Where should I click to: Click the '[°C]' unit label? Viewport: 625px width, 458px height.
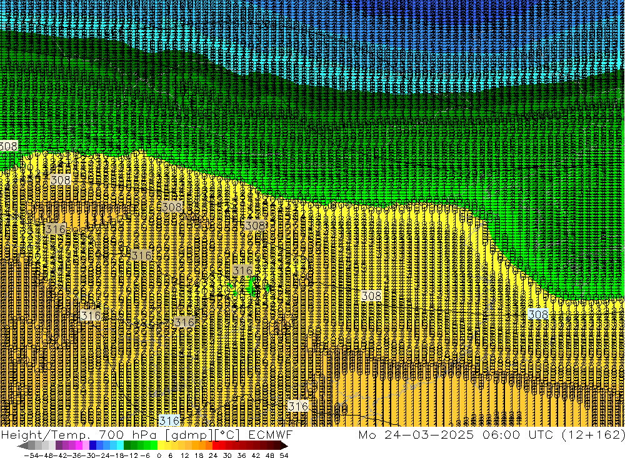coord(227,435)
